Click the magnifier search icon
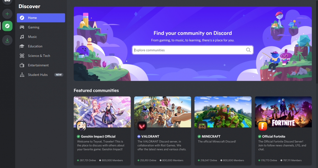This screenshot has height=168, width=318. tap(248, 50)
